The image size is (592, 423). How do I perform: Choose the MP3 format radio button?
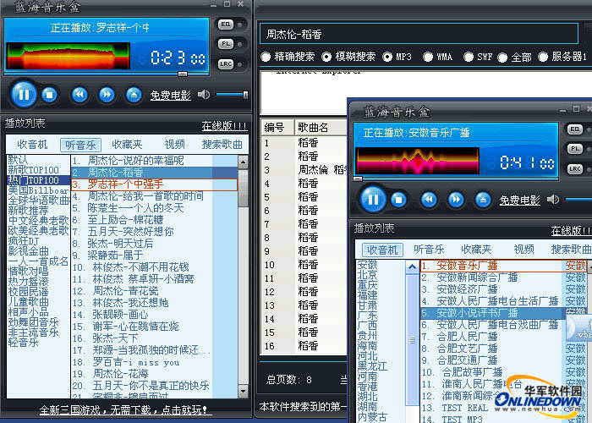click(x=387, y=57)
